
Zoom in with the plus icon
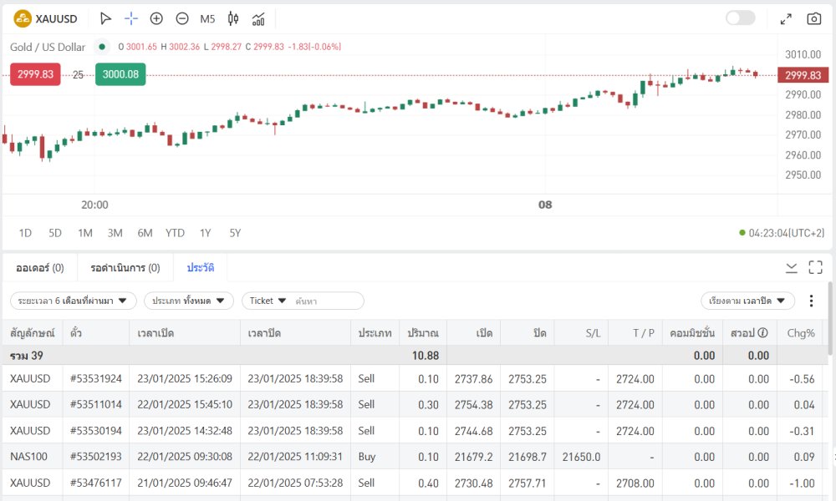coord(156,18)
